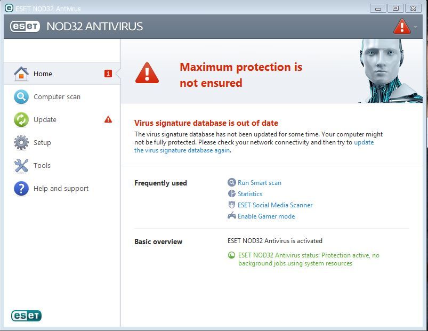This screenshot has width=428, height=331.
Task: Run Smart scan from Frequently used
Action: pyautogui.click(x=259, y=183)
